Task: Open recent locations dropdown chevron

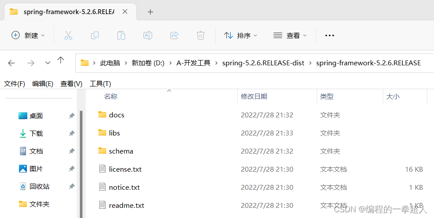Action: (48, 63)
